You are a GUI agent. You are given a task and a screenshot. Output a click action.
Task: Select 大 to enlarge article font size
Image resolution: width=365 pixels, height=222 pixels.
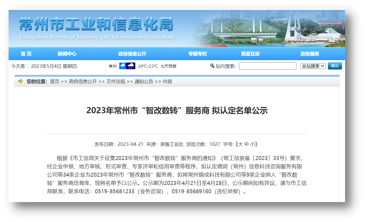pos(240,144)
